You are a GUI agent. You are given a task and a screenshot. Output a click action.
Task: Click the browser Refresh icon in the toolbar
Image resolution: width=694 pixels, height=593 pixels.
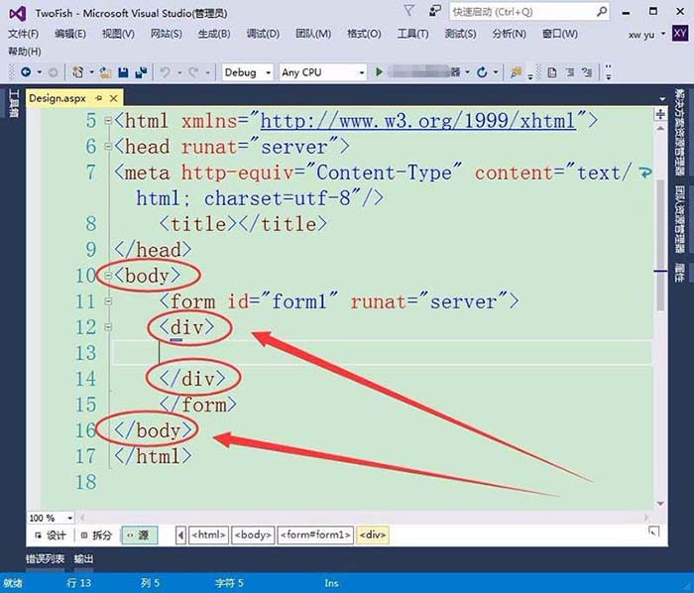tap(482, 71)
